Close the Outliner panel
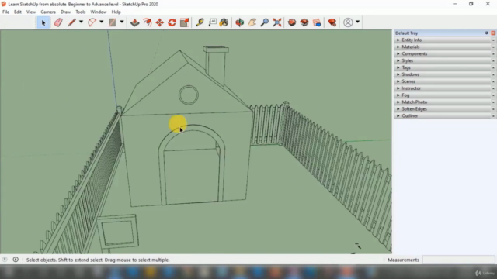Image resolution: width=497 pixels, height=279 pixels. pyautogui.click(x=493, y=116)
